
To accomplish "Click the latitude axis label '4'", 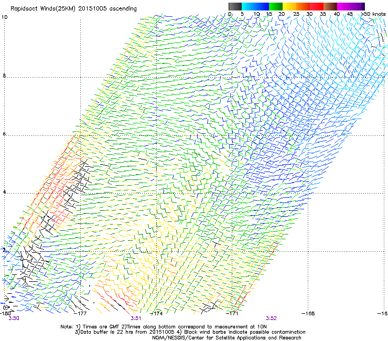I will point(4,192).
